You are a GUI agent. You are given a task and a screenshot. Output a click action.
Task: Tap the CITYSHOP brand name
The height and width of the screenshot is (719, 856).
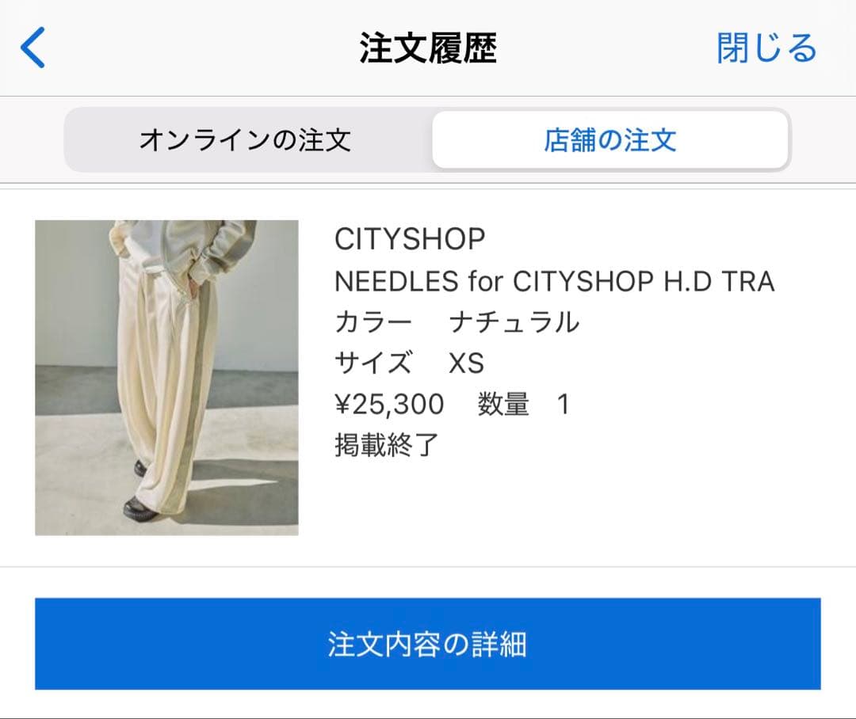point(410,239)
